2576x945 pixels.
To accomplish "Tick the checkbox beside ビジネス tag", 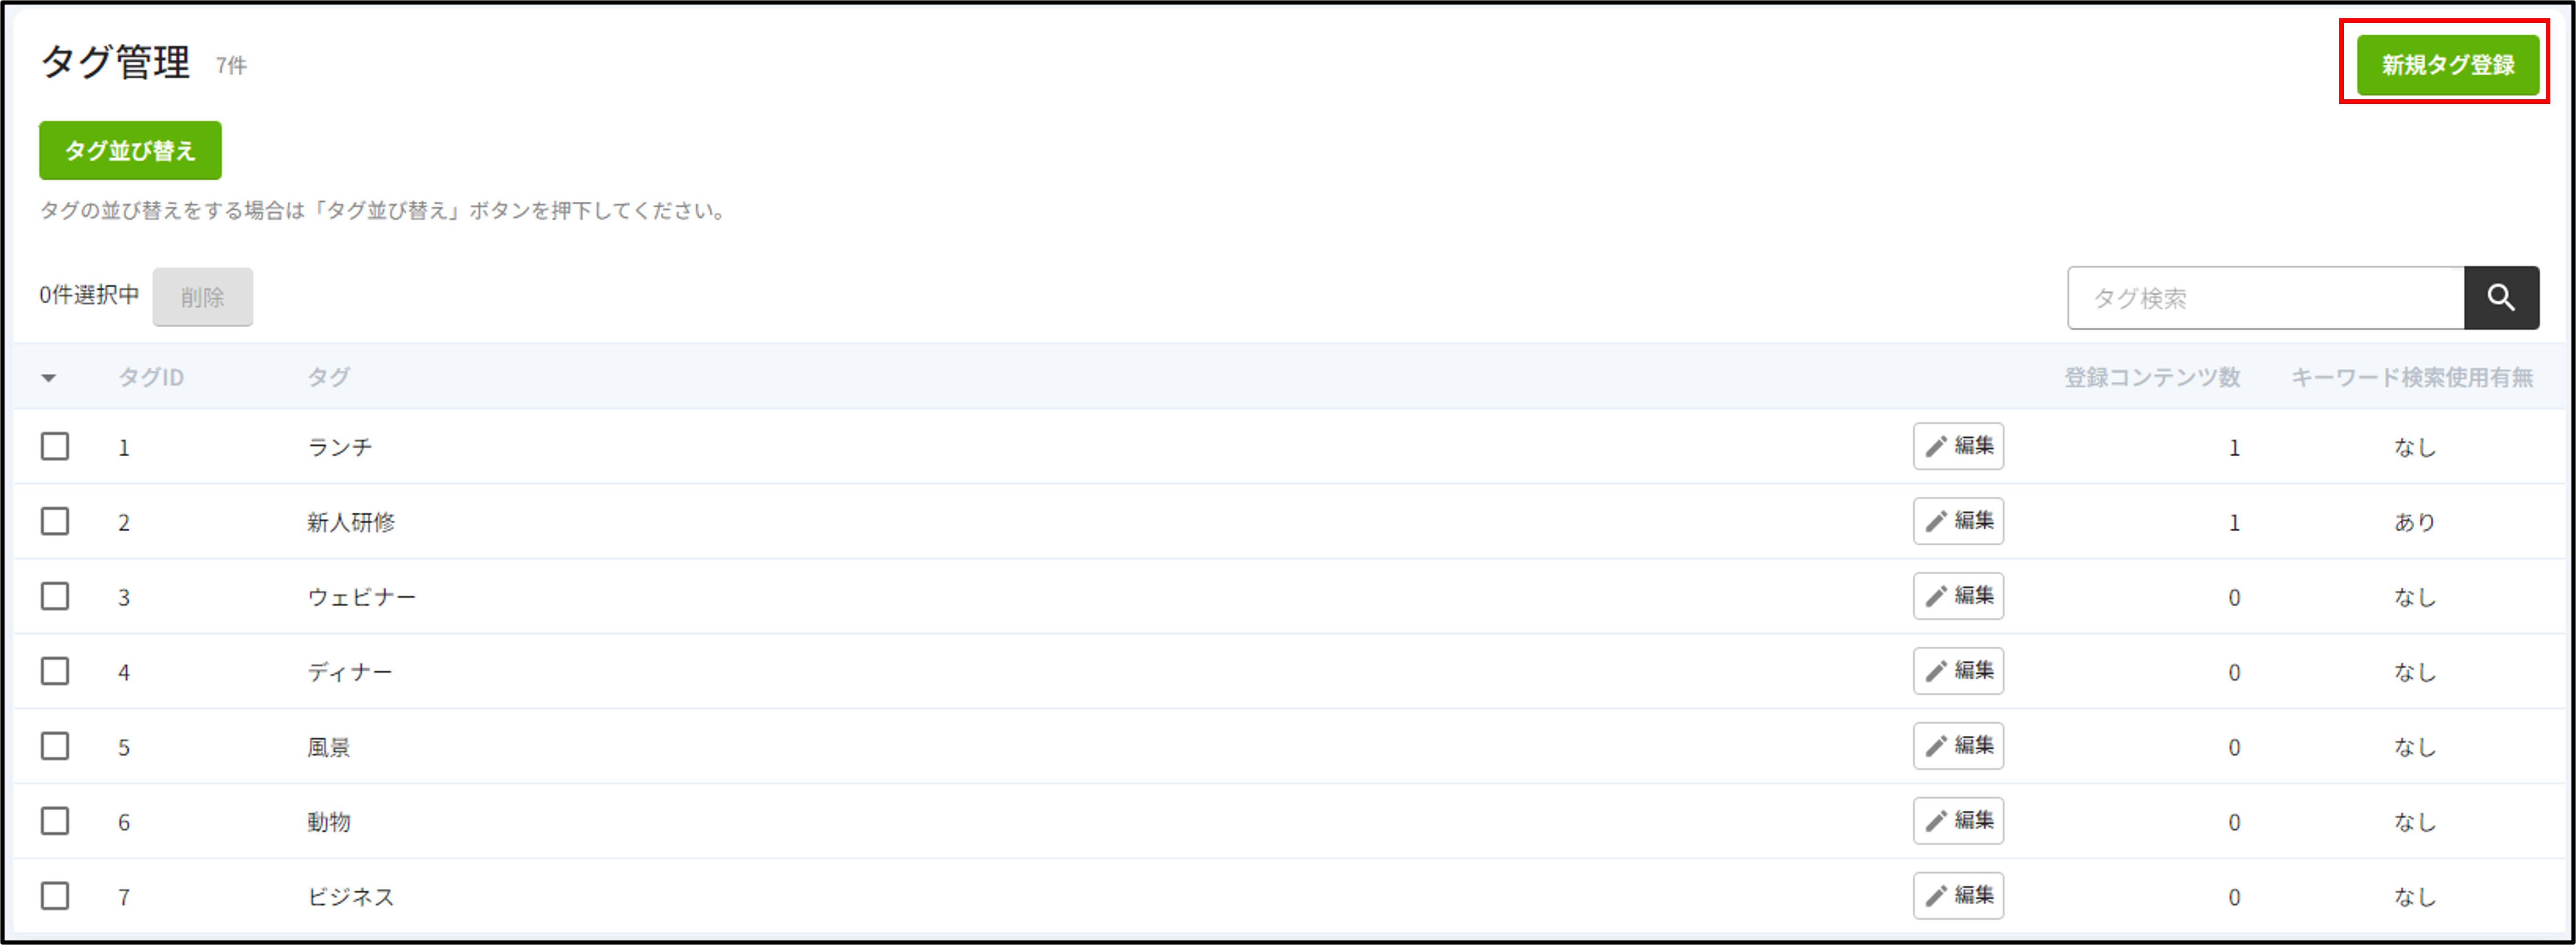I will click(55, 896).
